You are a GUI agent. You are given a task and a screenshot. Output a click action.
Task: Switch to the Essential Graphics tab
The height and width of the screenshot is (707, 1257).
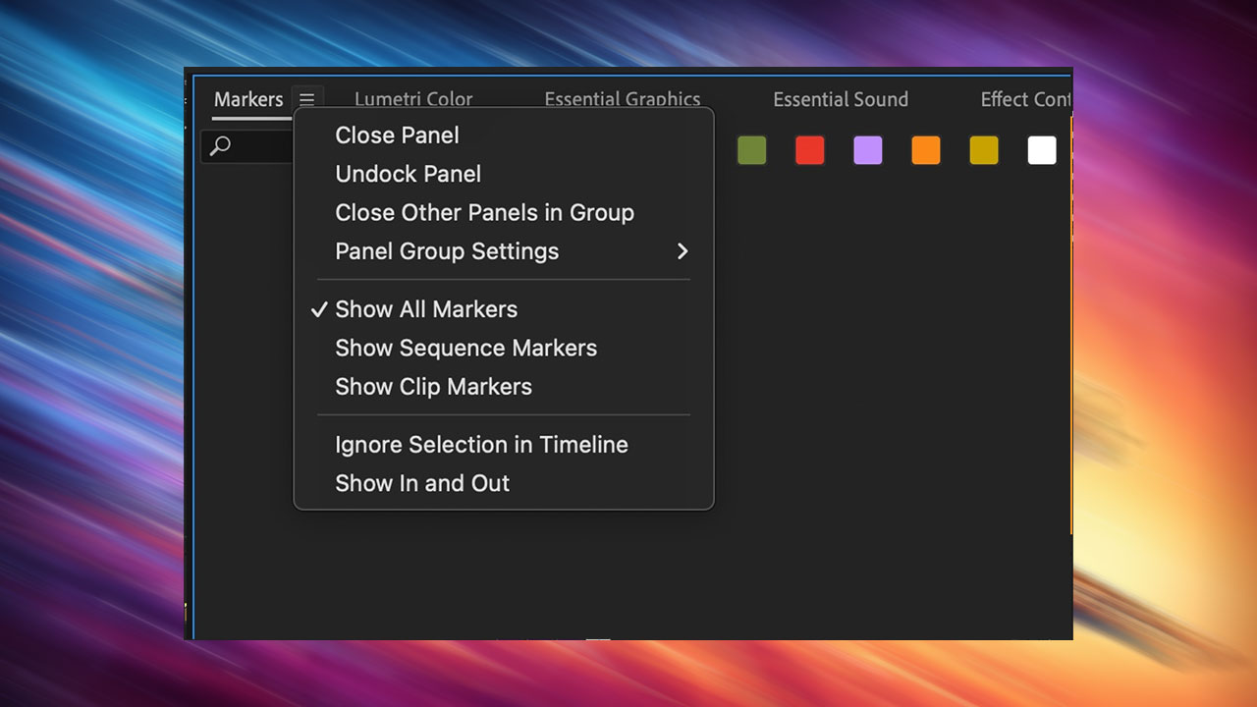[x=623, y=99]
